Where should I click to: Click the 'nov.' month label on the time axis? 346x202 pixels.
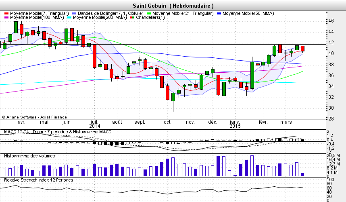tap(190, 122)
